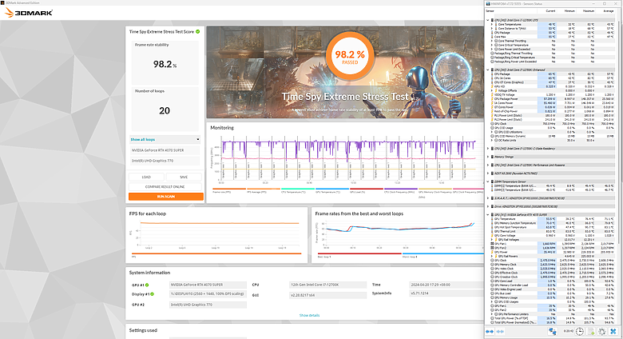The width and height of the screenshot is (623, 339).
Task: Click the orange RUN AGAIN button
Action: click(x=165, y=197)
